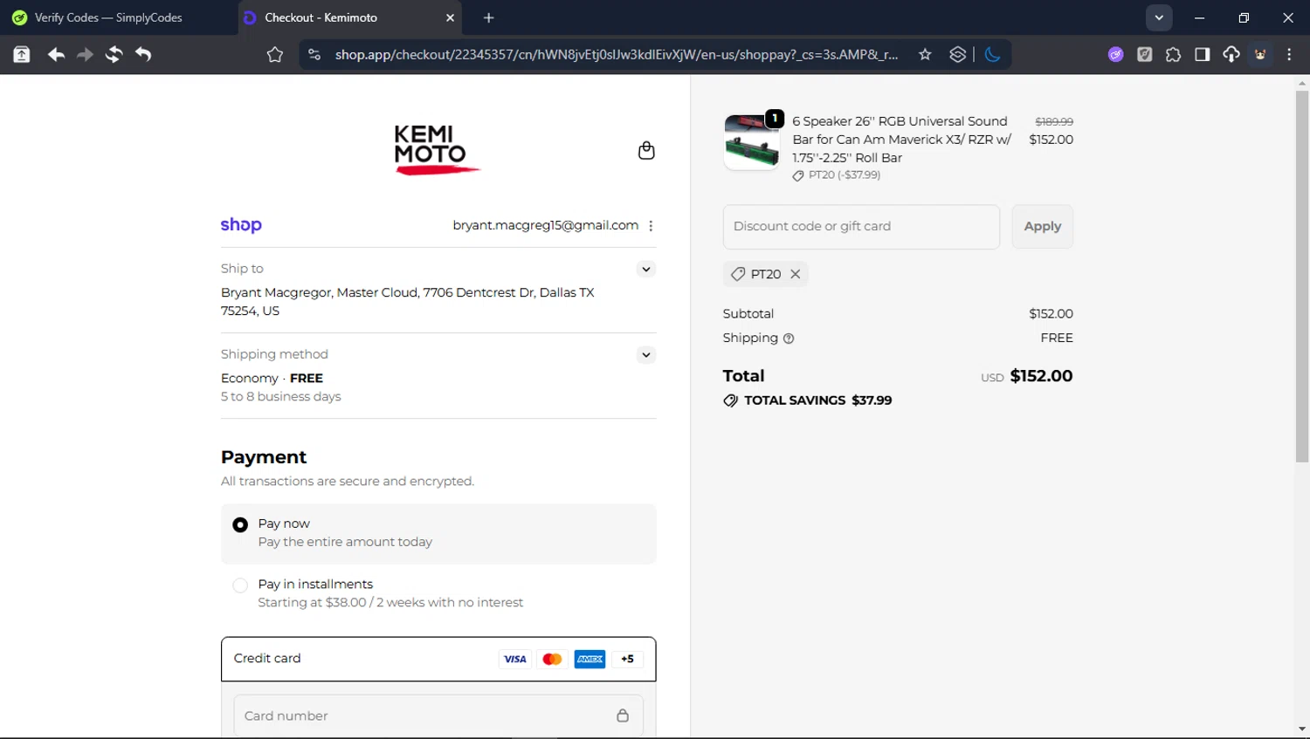1310x739 pixels.
Task: Remove the PT20 discount code
Action: (795, 274)
